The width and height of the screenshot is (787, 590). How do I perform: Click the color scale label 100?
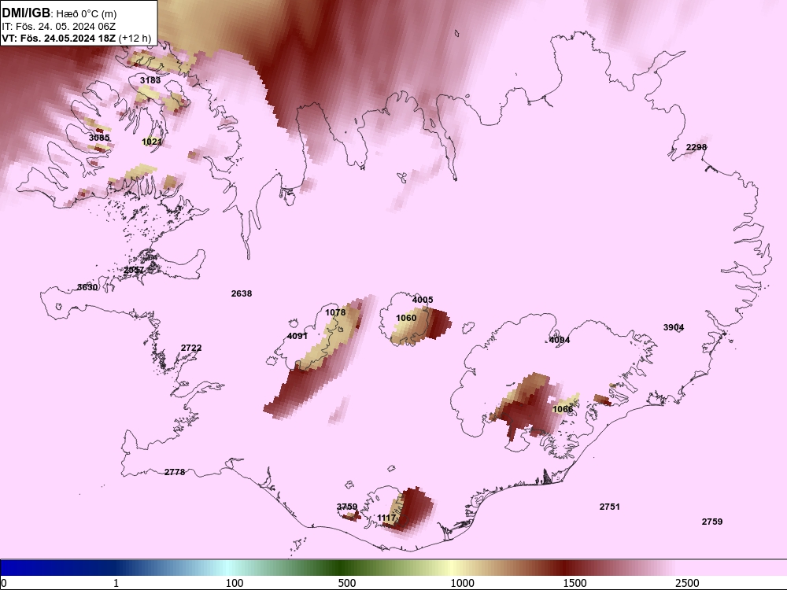(235, 583)
